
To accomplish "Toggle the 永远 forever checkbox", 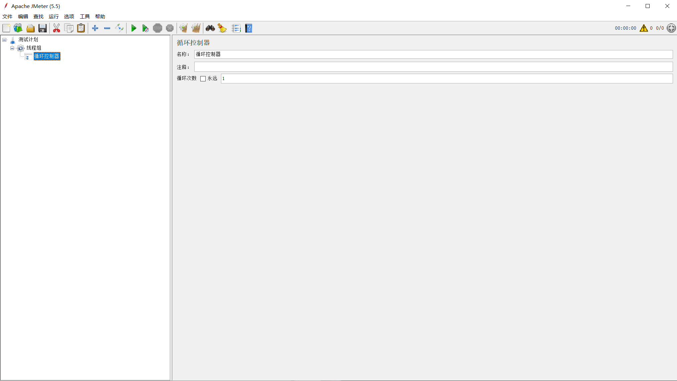I will coord(203,79).
